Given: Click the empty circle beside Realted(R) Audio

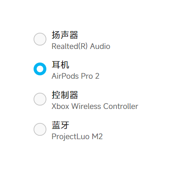Looking at the screenshot, I should [40, 39].
